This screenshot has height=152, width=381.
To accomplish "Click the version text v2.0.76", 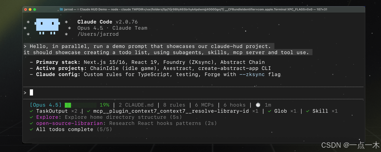I will tap(127, 22).
